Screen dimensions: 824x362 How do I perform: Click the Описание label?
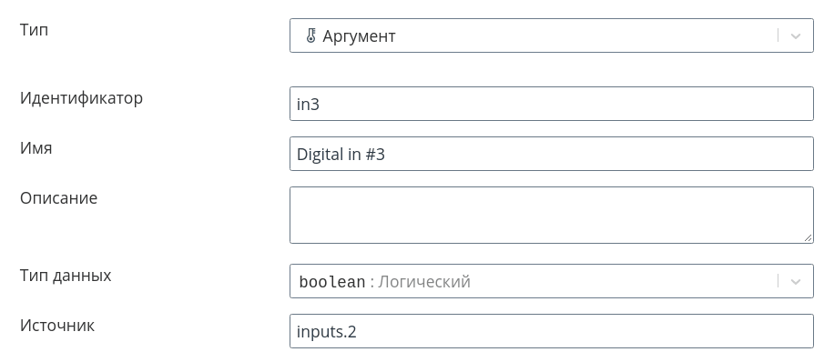pos(59,198)
